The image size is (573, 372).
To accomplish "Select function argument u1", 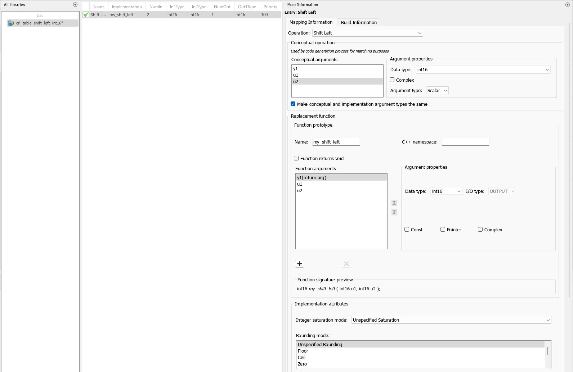I will 341,184.
